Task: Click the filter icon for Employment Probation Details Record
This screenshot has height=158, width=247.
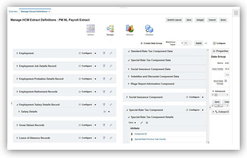Action: (104, 79)
